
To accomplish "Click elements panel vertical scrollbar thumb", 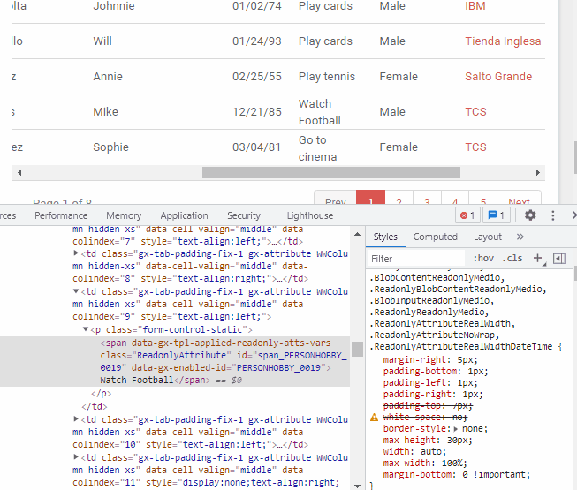I will pos(357,349).
